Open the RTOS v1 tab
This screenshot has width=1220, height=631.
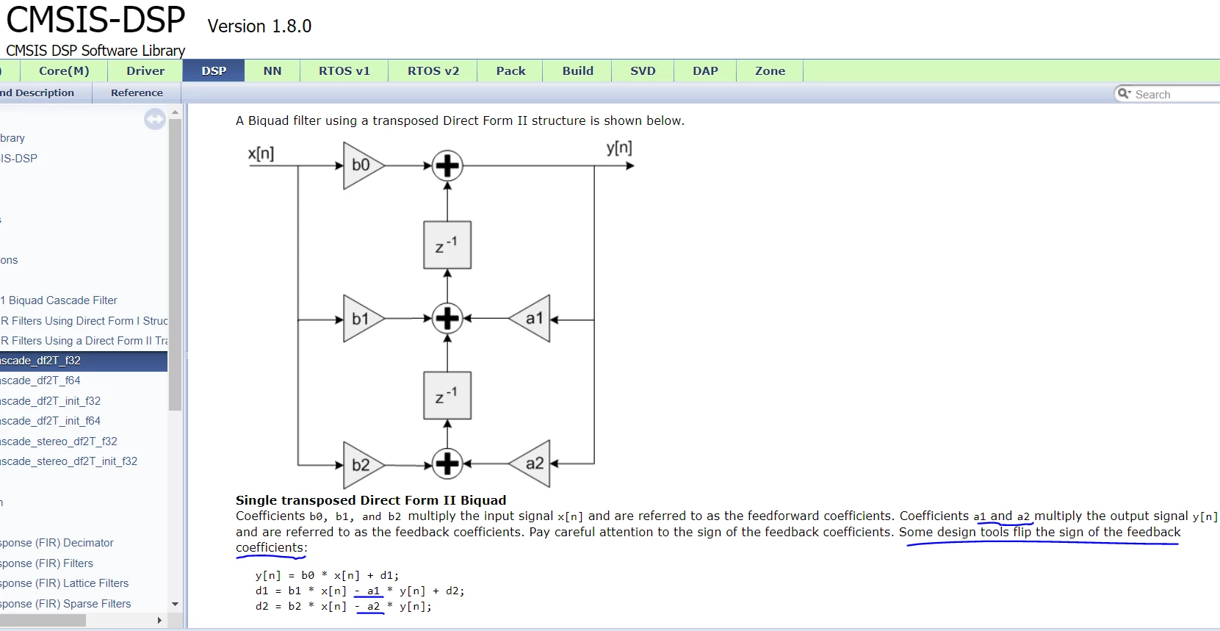click(344, 71)
